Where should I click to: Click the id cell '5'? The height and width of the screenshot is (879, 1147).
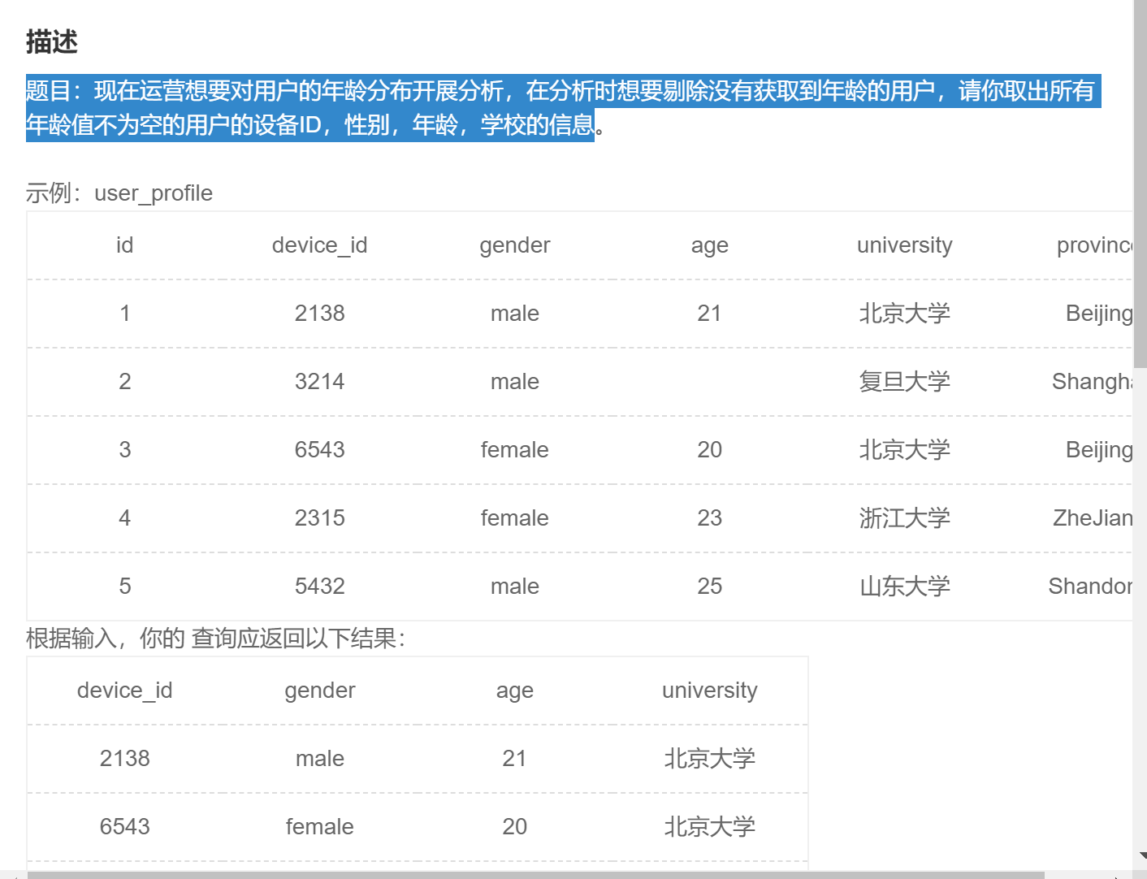[124, 587]
